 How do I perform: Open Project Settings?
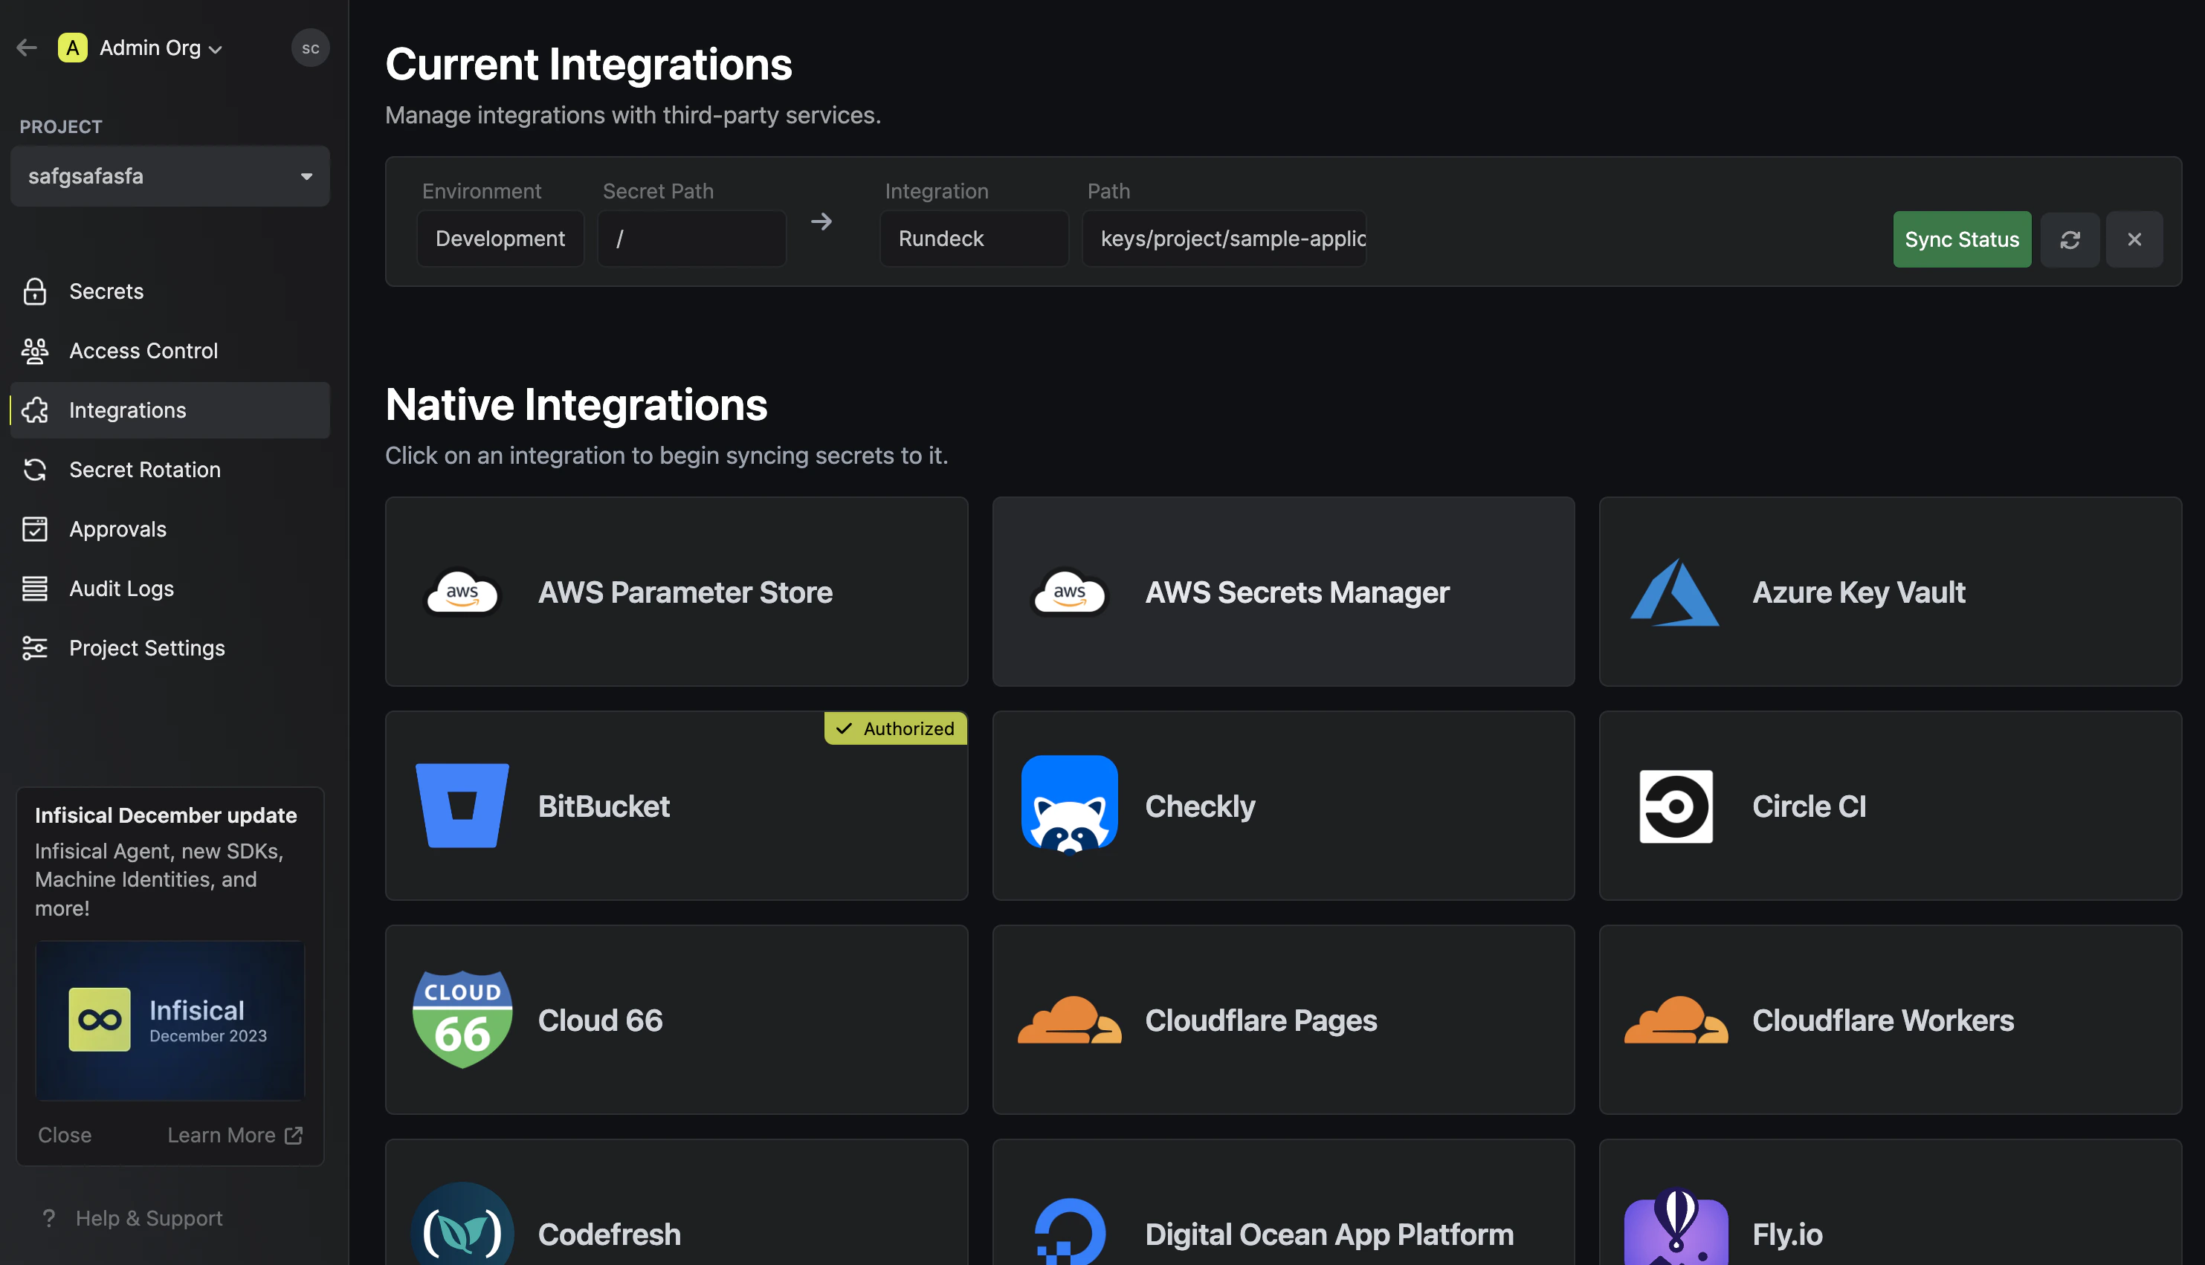click(x=170, y=648)
